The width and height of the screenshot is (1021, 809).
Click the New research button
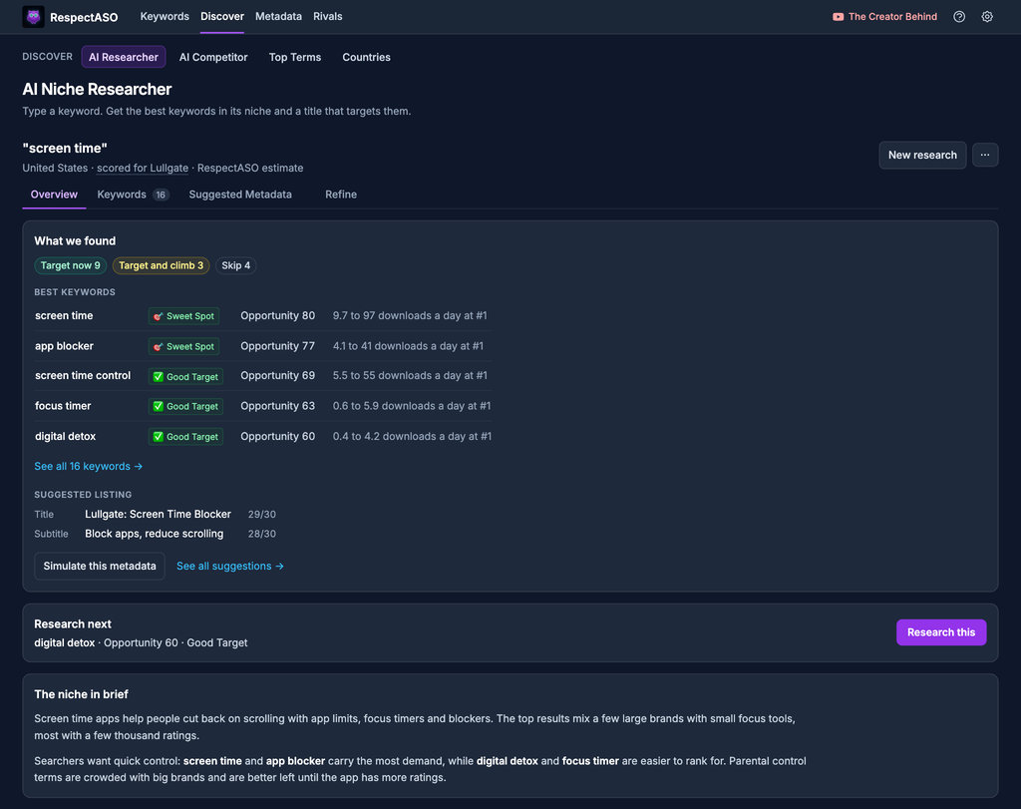pyautogui.click(x=922, y=155)
